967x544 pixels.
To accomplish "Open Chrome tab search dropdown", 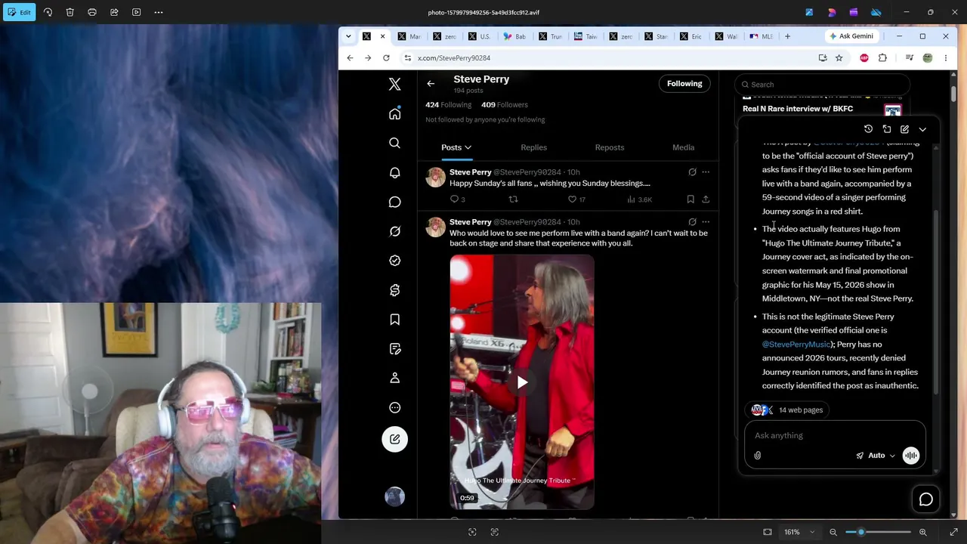I will point(348,36).
